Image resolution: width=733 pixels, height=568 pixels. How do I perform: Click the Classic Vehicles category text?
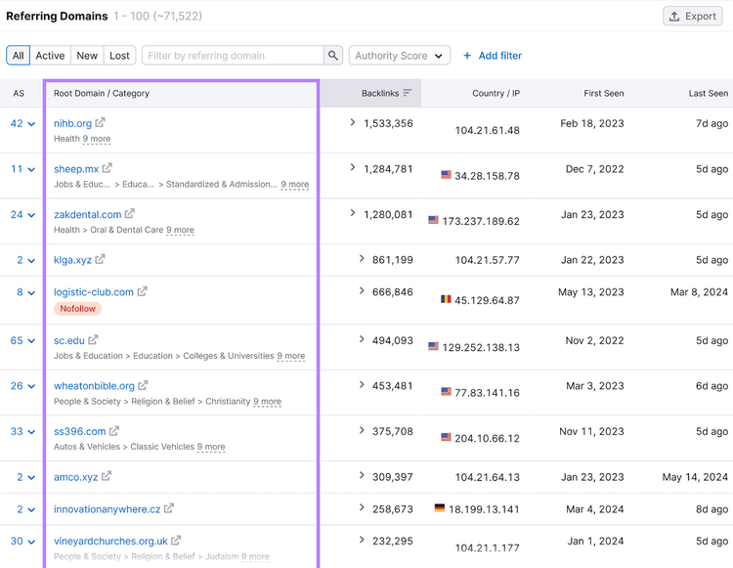coord(162,447)
